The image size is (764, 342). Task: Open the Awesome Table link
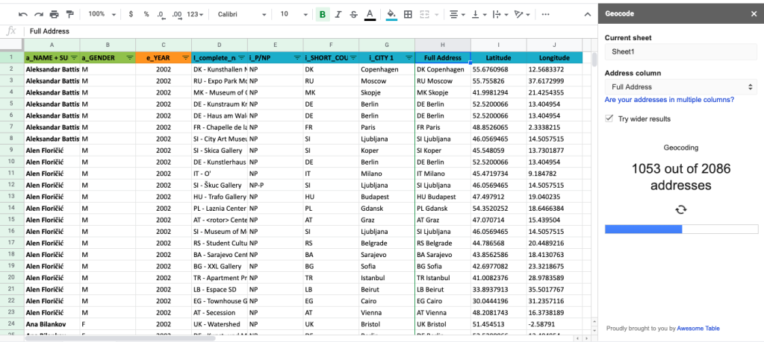tap(698, 329)
